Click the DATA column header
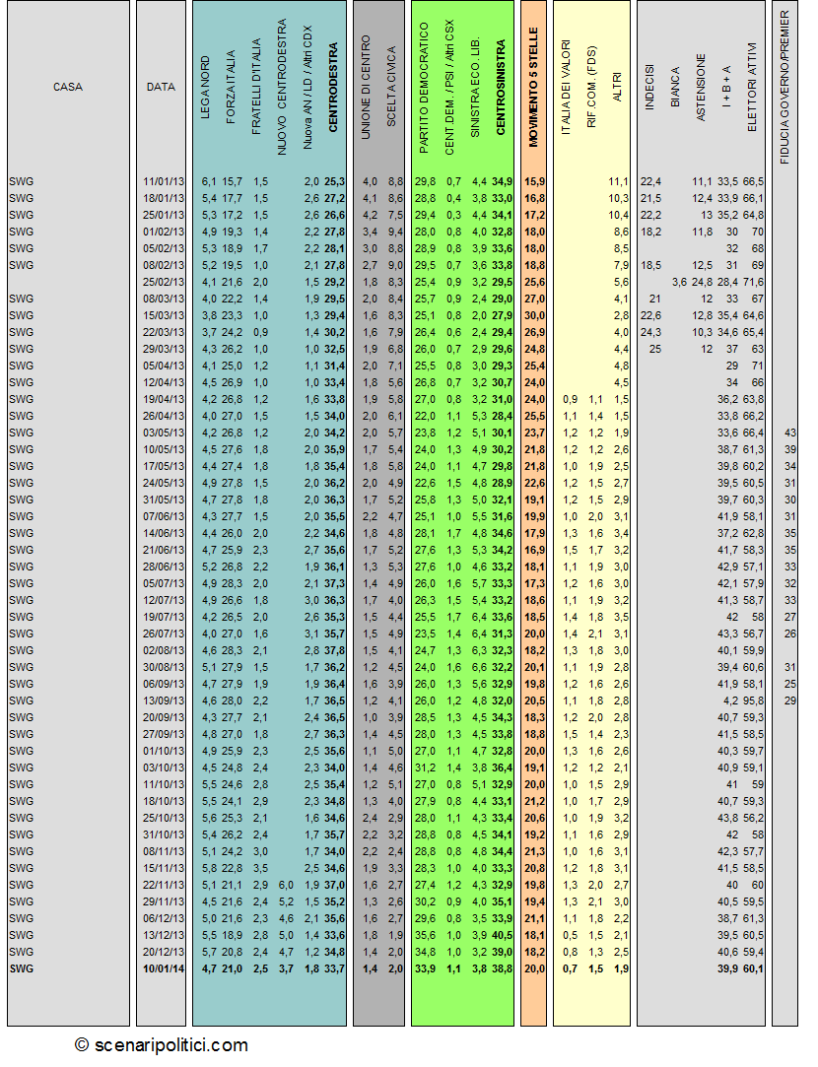The width and height of the screenshot is (818, 1067). coord(161,87)
